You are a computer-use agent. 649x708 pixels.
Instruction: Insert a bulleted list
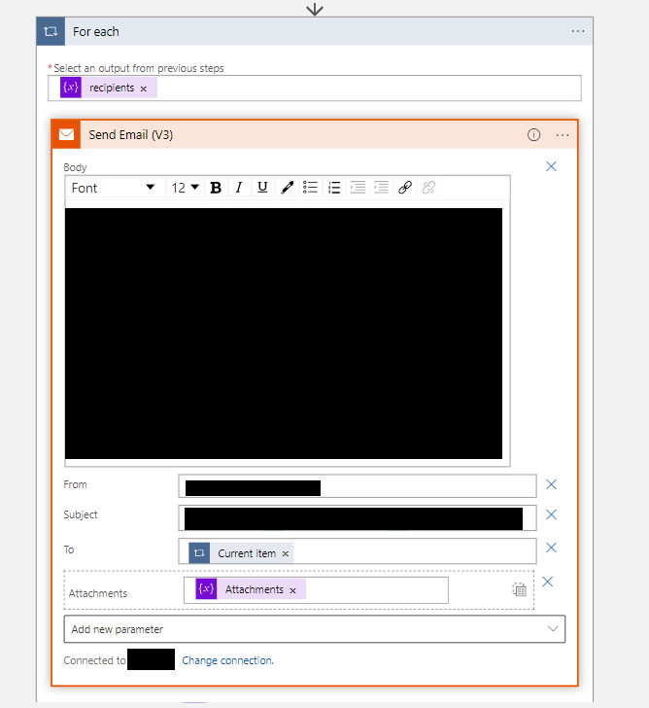[x=310, y=188]
